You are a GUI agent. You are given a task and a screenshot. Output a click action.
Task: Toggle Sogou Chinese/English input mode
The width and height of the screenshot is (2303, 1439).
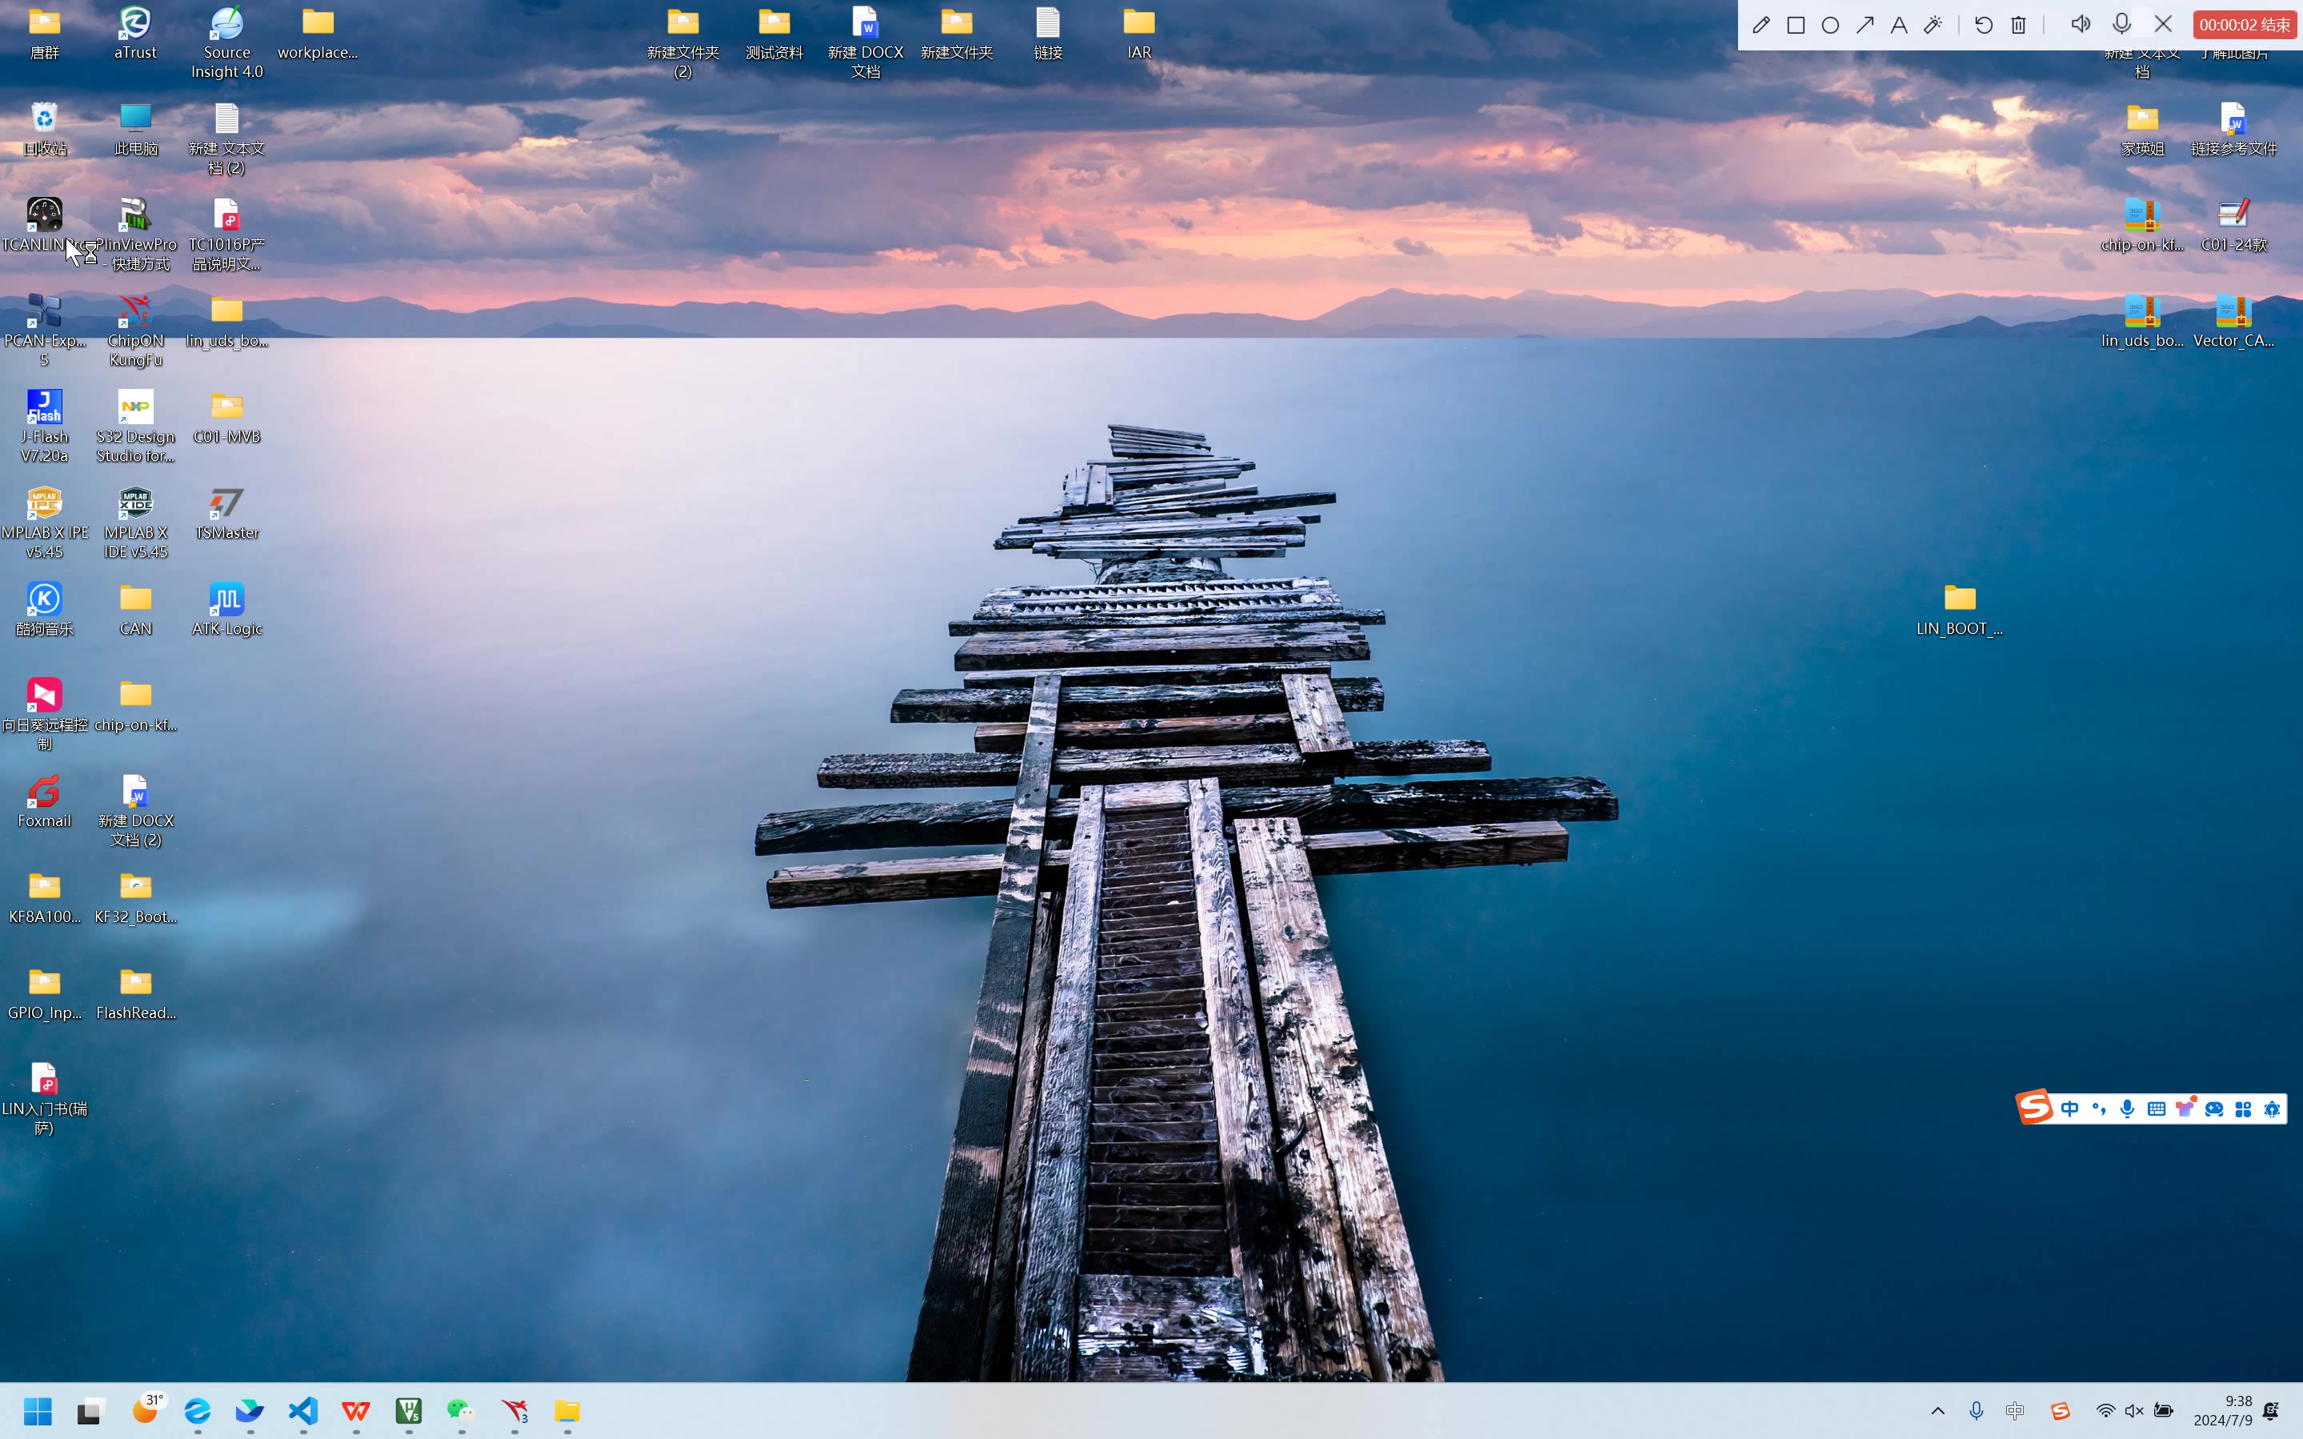(2070, 1108)
